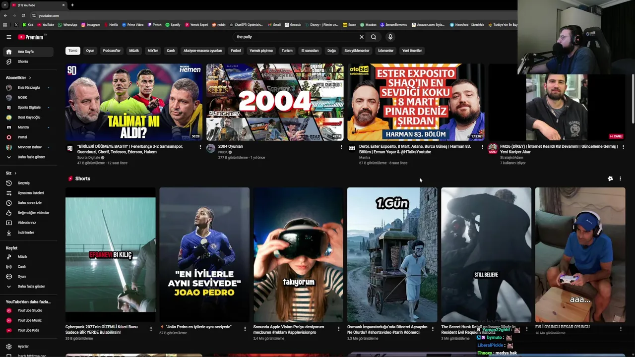The image size is (635, 357).
Task: Select the Futbol filter chip
Action: [x=236, y=51]
